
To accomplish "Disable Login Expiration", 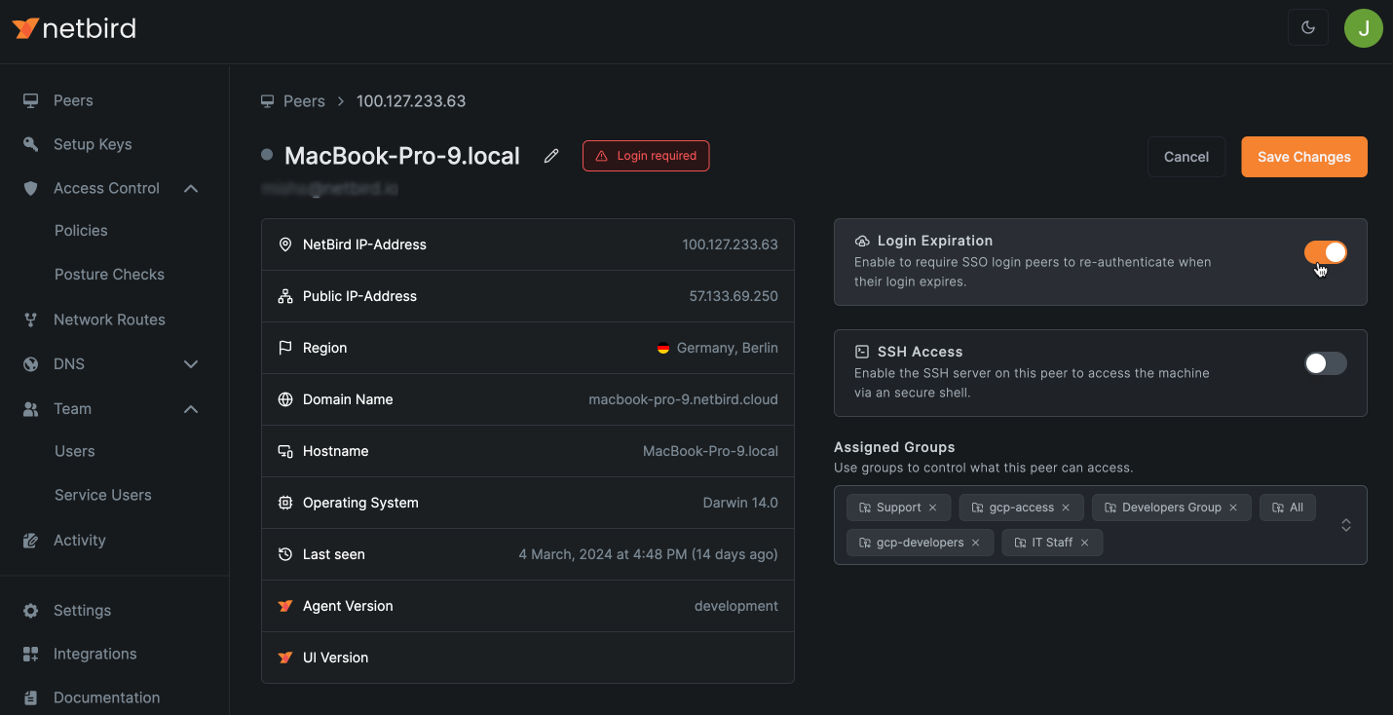I will pos(1326,251).
